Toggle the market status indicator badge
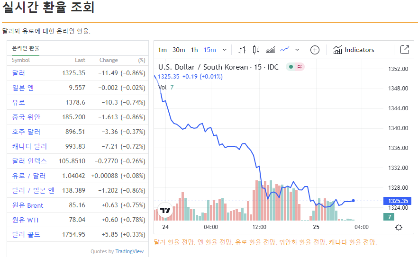The image size is (418, 257). [295, 67]
